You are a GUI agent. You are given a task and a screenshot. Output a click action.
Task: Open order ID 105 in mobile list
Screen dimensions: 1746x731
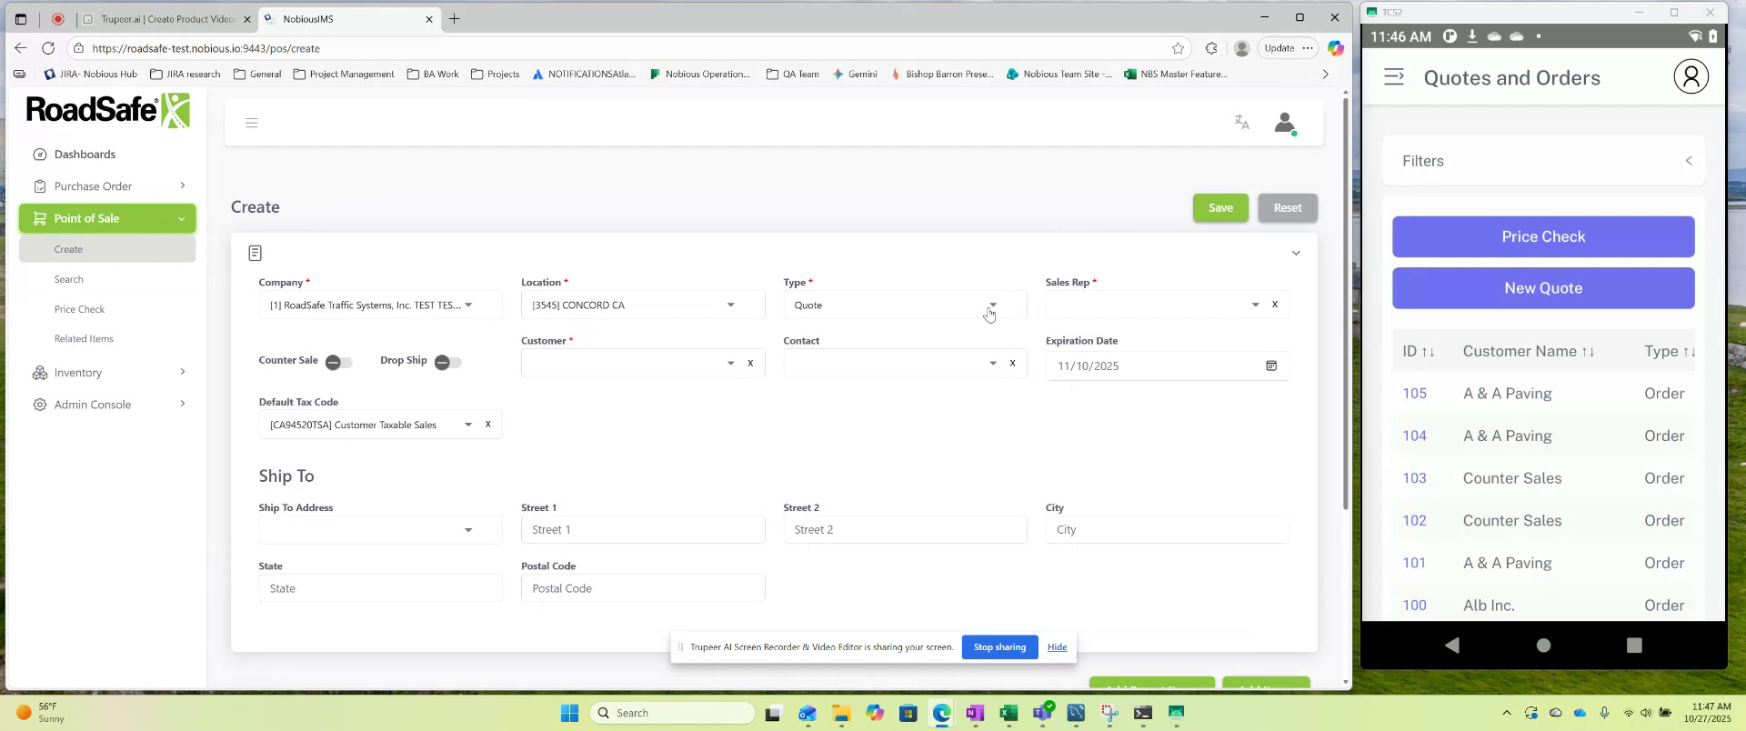pyautogui.click(x=1414, y=394)
